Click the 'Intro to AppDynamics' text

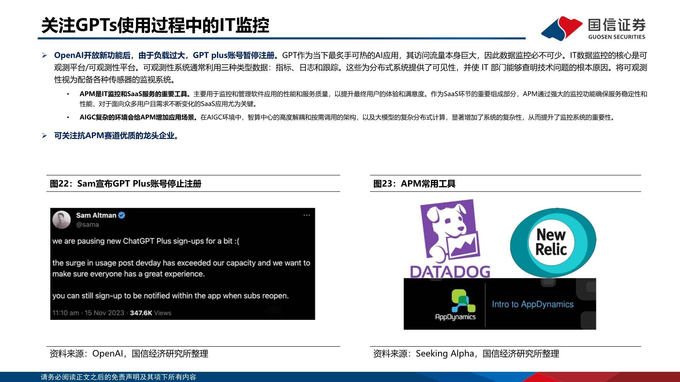tap(532, 304)
